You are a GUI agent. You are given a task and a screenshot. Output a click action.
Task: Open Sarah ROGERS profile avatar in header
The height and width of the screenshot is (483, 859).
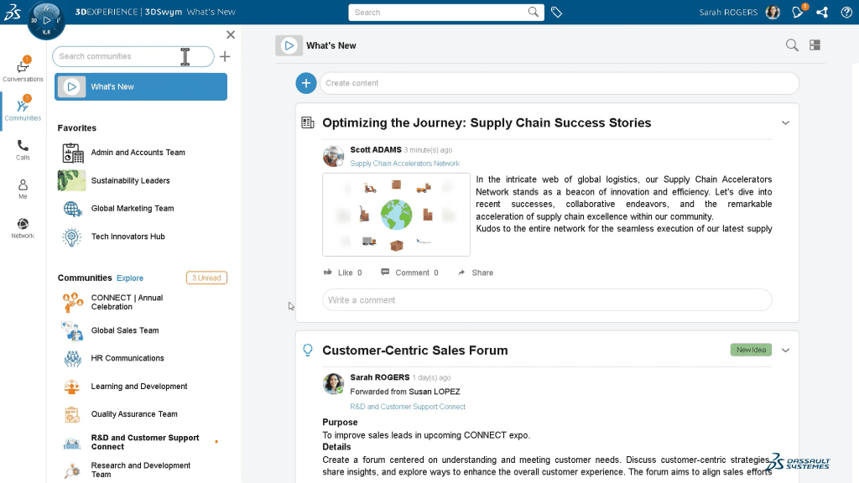click(773, 12)
